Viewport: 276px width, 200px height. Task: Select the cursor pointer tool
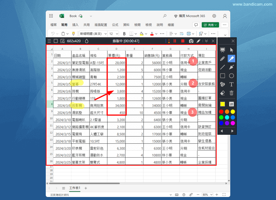(x=231, y=50)
